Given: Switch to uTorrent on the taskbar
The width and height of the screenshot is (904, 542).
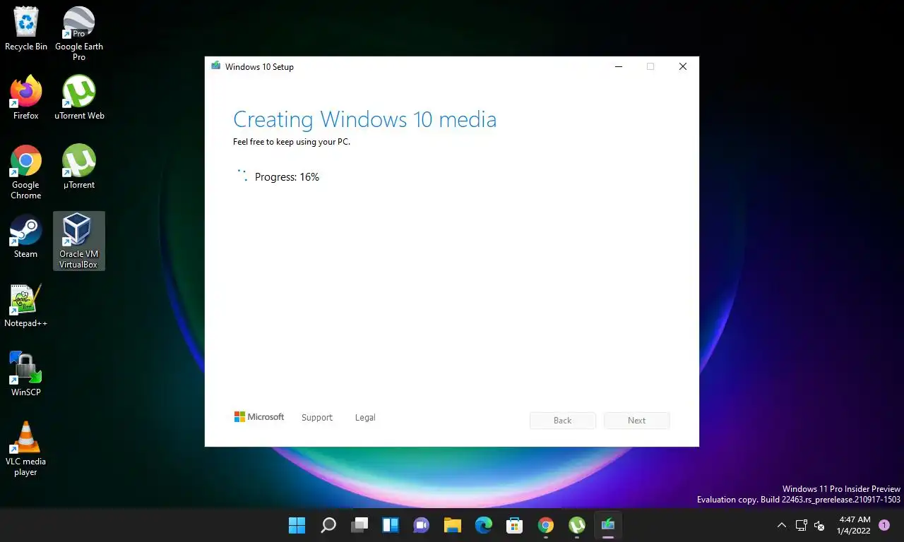Looking at the screenshot, I should (577, 525).
